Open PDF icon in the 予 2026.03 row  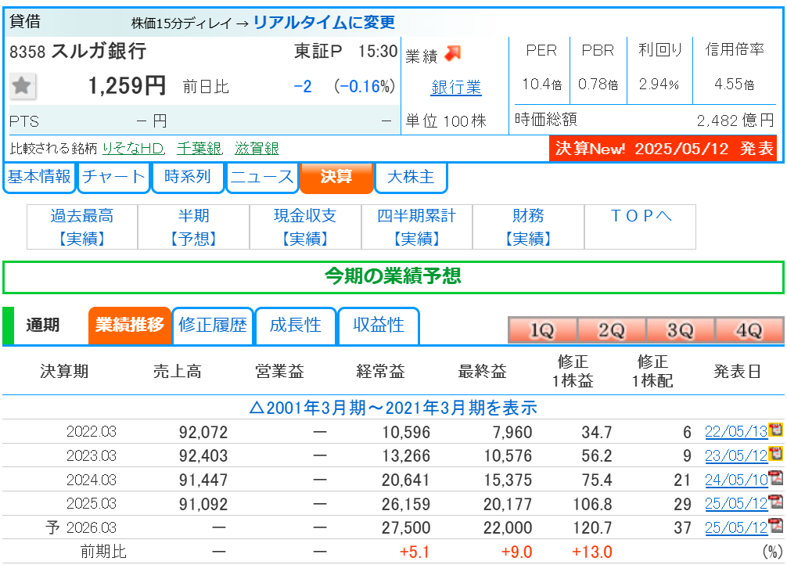[x=776, y=525]
